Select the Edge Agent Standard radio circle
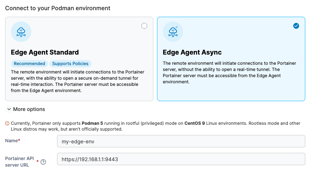Image resolution: width=310 pixels, height=171 pixels. click(x=144, y=26)
